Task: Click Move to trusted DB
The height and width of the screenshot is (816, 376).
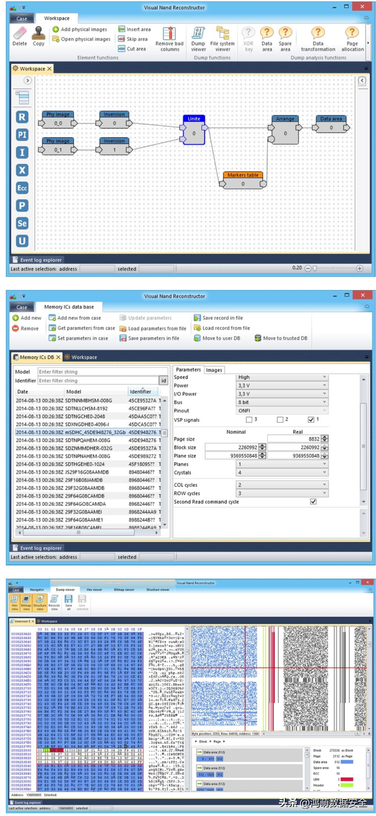Action: click(x=281, y=338)
